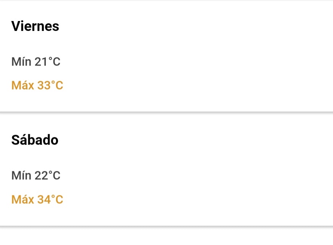Click the divider between Viernes and Sábado cards

pyautogui.click(x=166, y=113)
